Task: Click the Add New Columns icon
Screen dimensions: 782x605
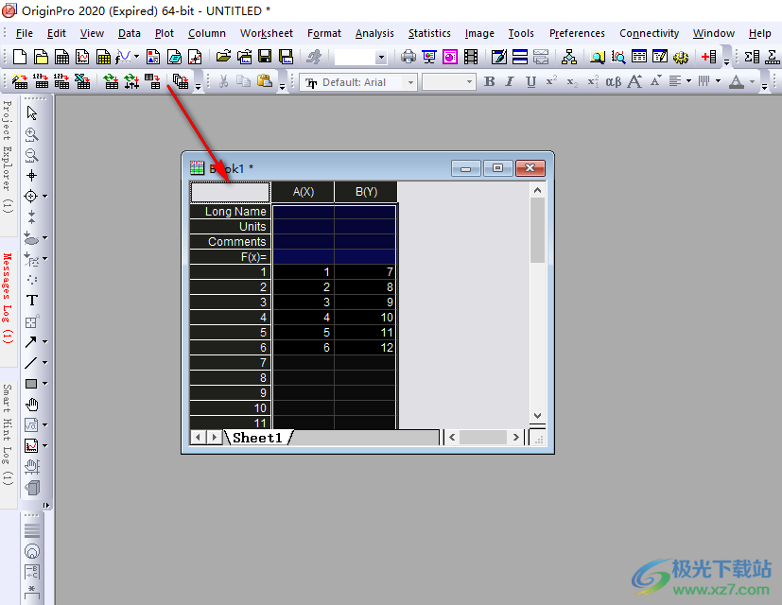Action: click(x=708, y=57)
